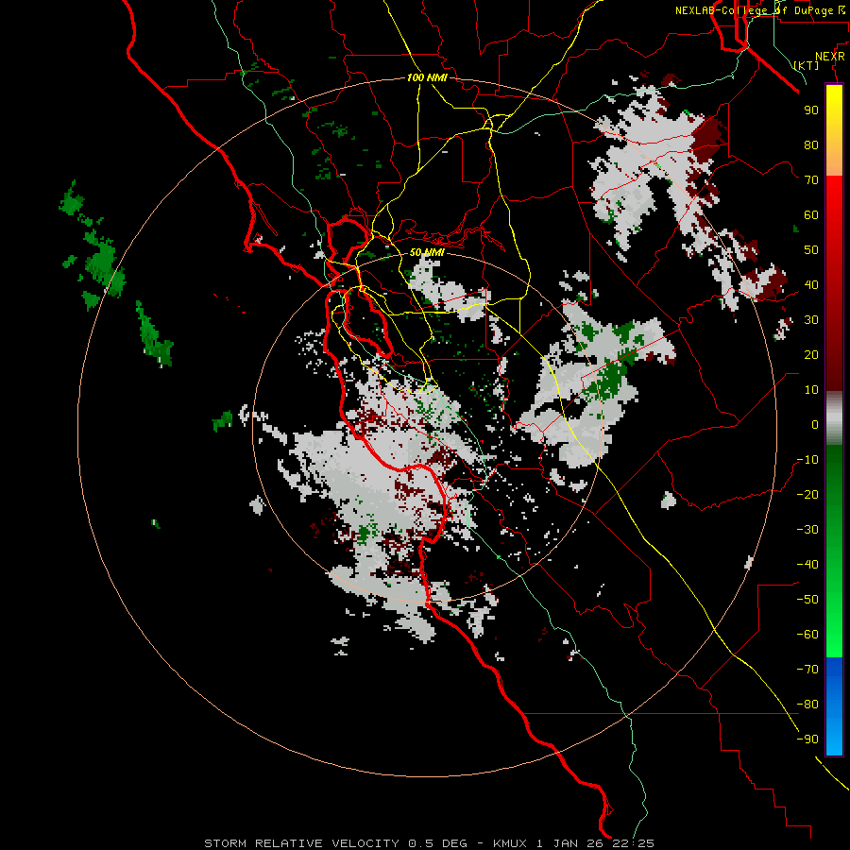This screenshot has width=850, height=850.
Task: Select the Storm Relative Velocity caption at bottom
Action: (x=430, y=843)
